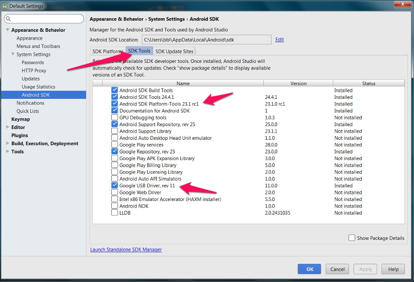Collapse Appearance & Behavior tree node

pyautogui.click(x=7, y=30)
